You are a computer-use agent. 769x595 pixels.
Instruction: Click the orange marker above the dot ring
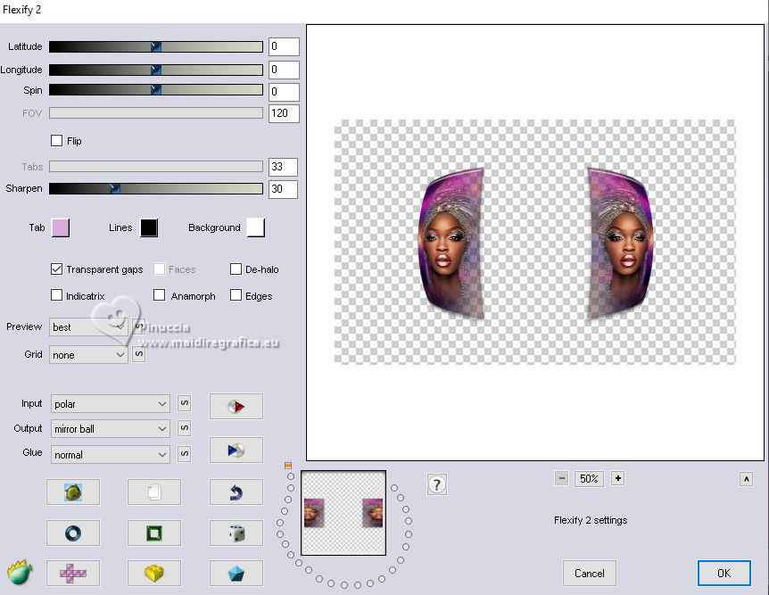[288, 465]
